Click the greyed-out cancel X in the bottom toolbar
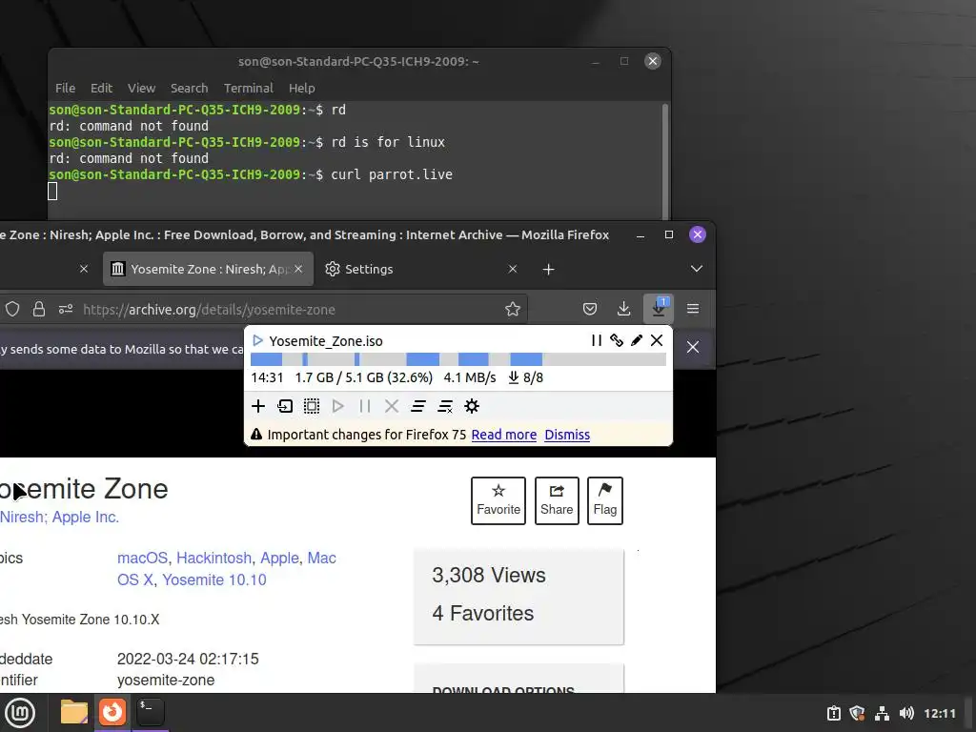Image resolution: width=976 pixels, height=732 pixels. point(392,406)
